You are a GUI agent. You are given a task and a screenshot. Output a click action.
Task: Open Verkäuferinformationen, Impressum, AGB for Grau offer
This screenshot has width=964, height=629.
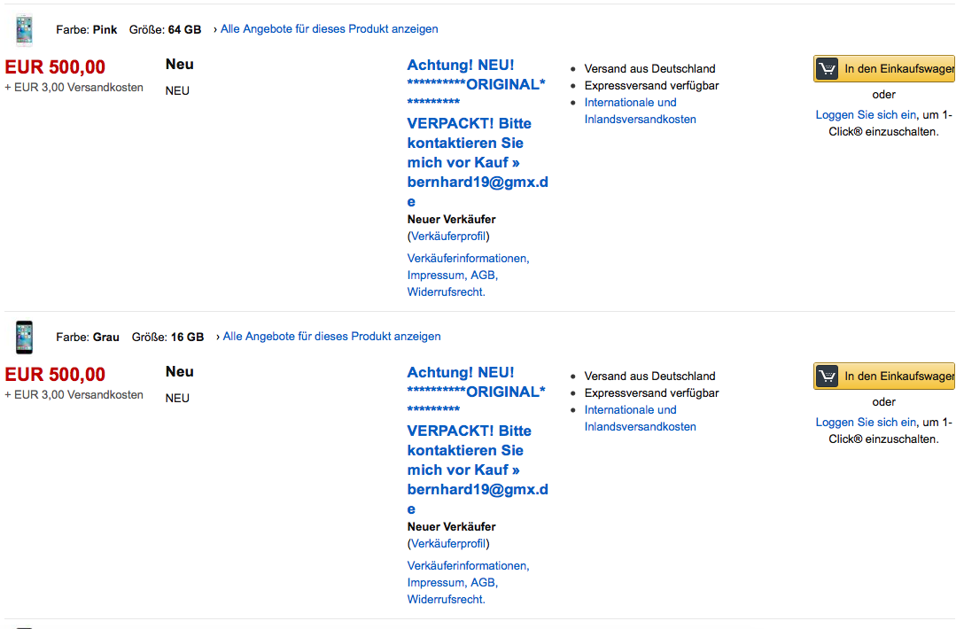click(x=468, y=582)
